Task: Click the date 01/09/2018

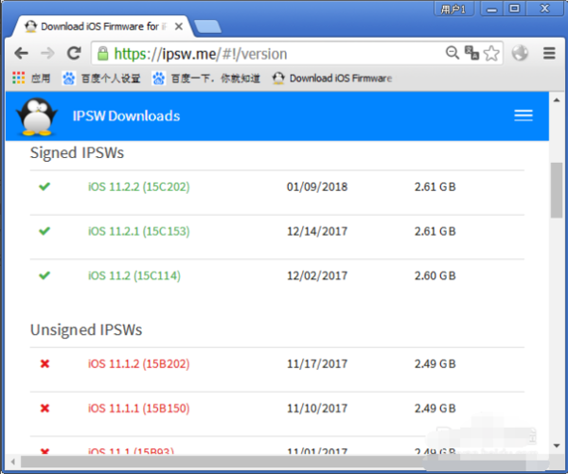Action: [317, 186]
